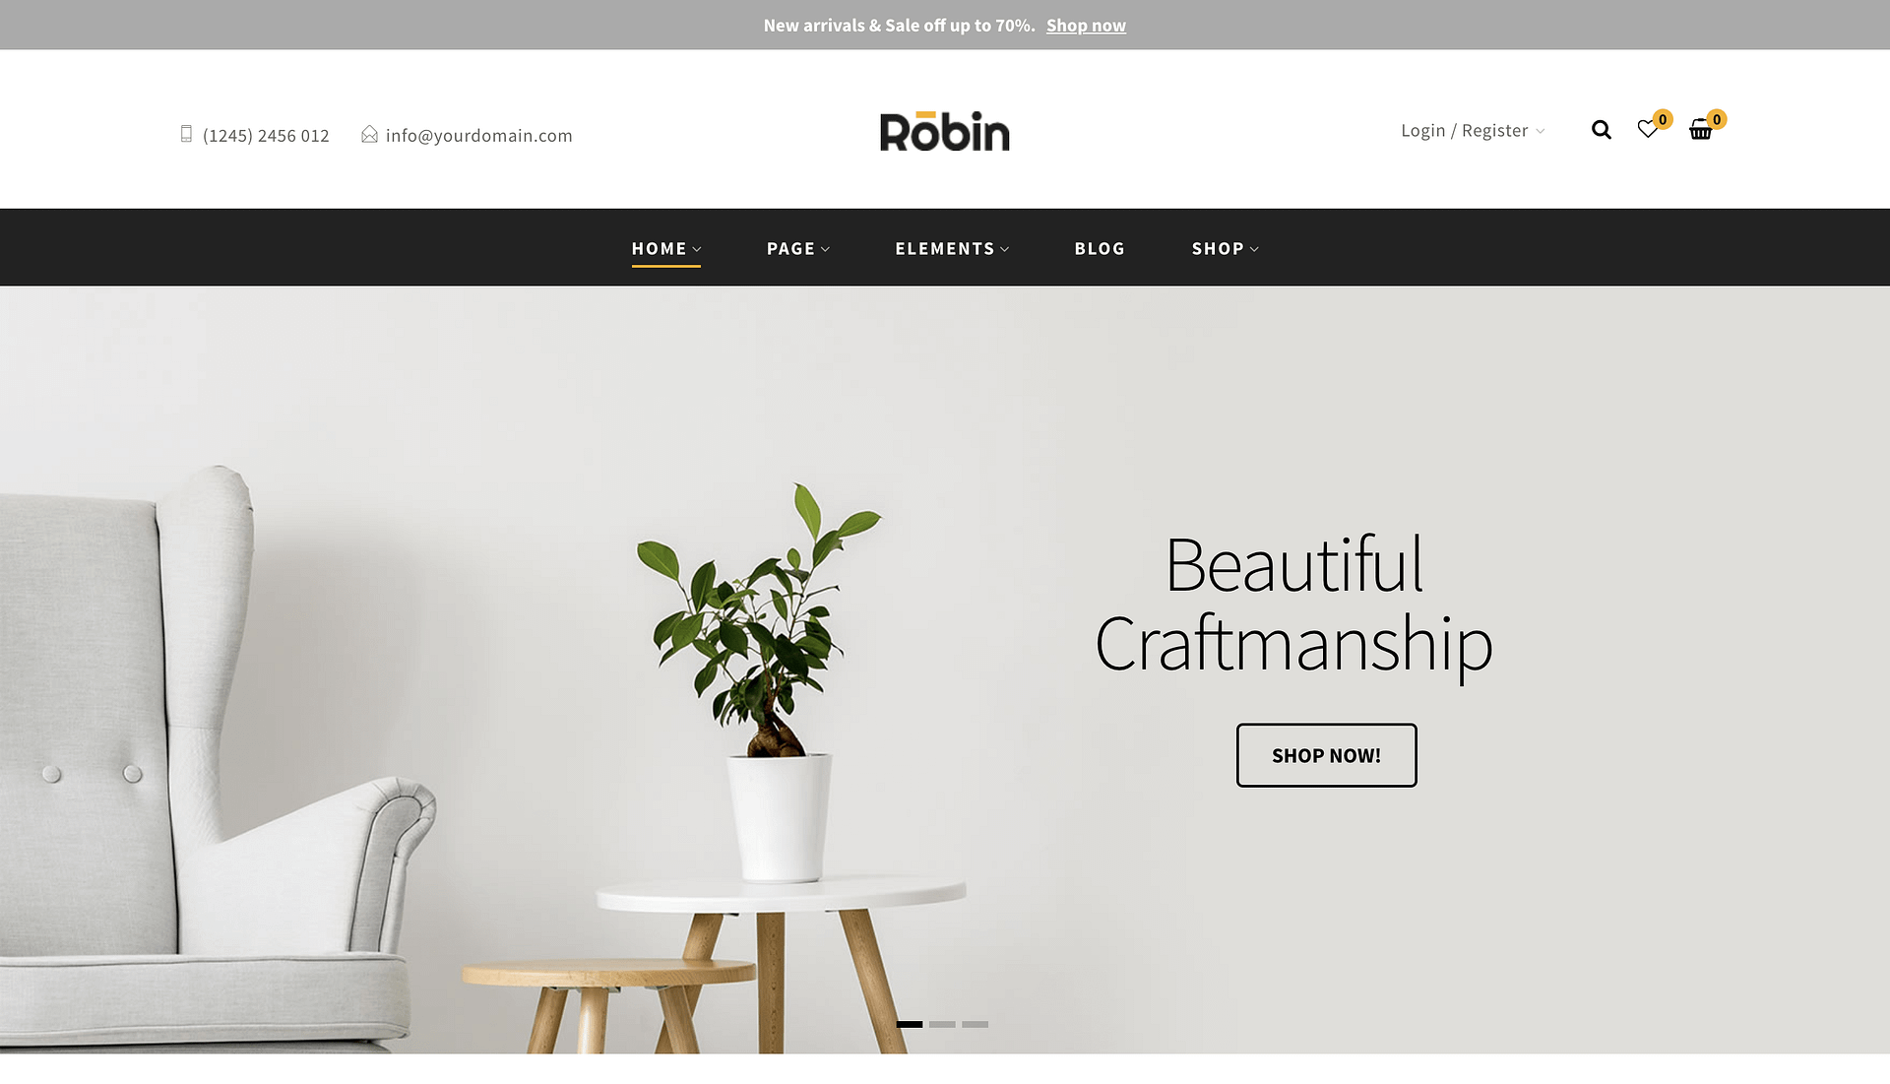Go to the first slide indicator
Viewport: 1890px width, 1084px height.
pyautogui.click(x=910, y=1024)
